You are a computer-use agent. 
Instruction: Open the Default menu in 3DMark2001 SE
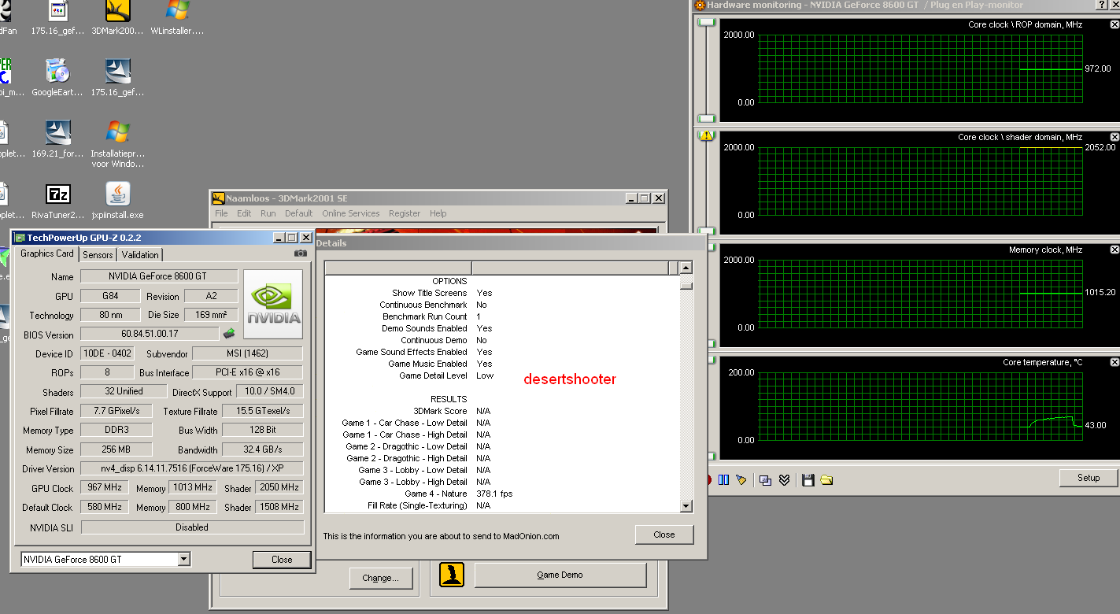pyautogui.click(x=298, y=213)
